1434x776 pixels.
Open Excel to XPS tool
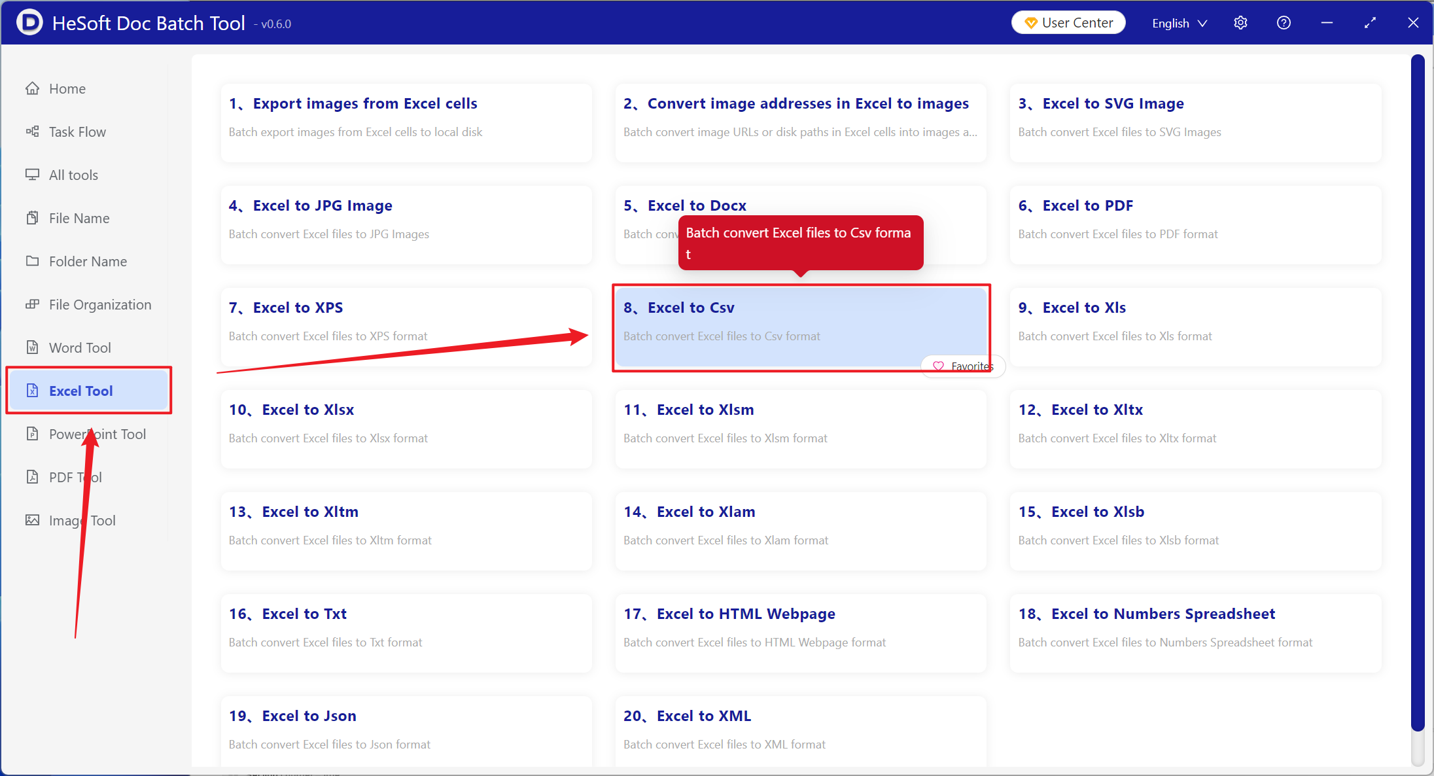coord(406,327)
